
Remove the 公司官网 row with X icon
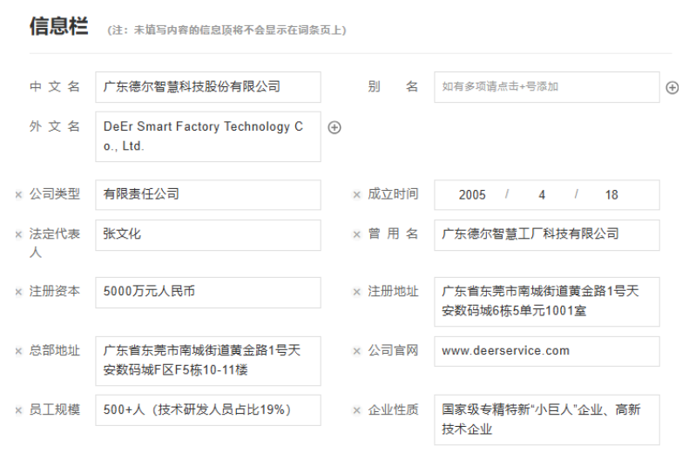tap(356, 352)
